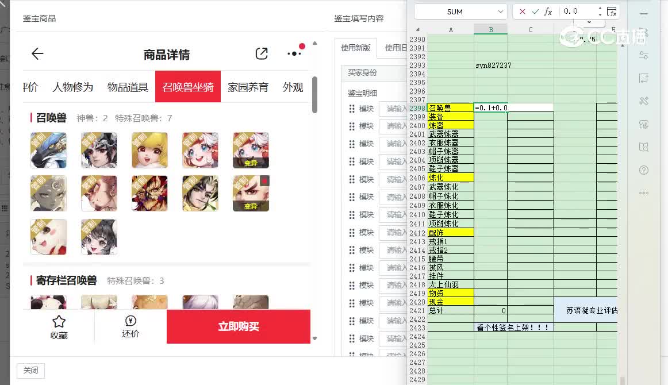
Task: Click the 总计 cell in row 2421
Action: point(450,310)
